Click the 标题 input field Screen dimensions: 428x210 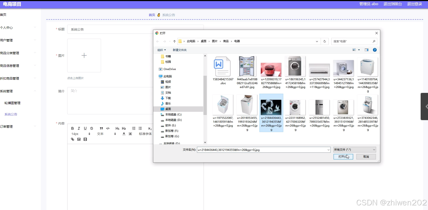point(135,29)
